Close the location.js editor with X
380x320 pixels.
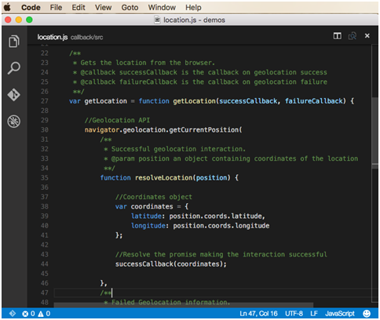[x=367, y=36]
